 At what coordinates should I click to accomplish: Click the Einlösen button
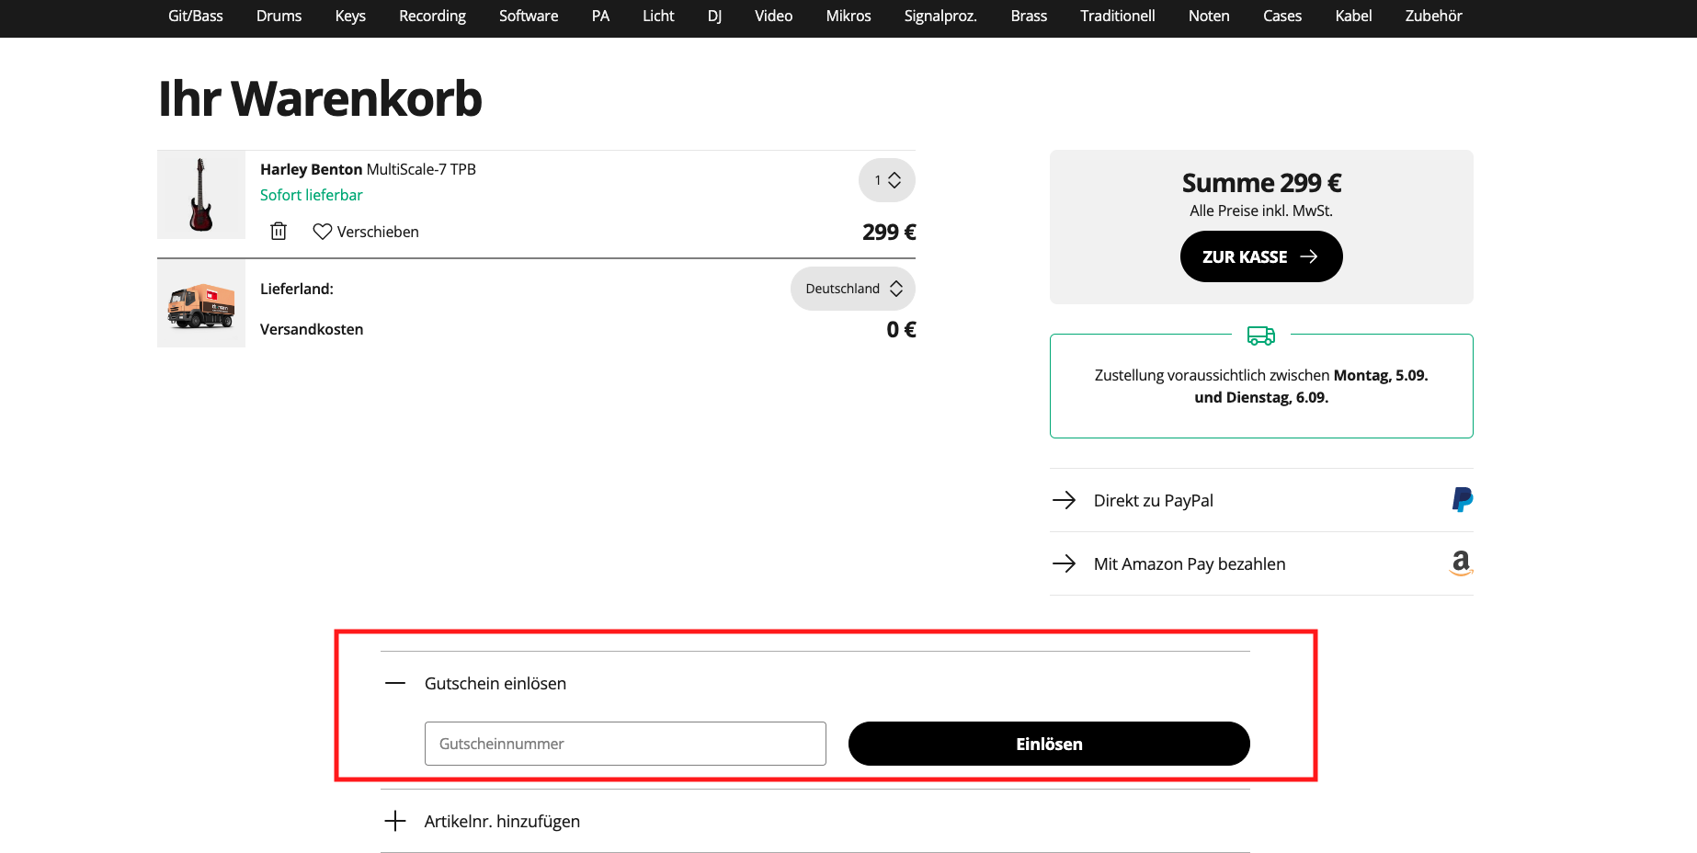click(1049, 744)
